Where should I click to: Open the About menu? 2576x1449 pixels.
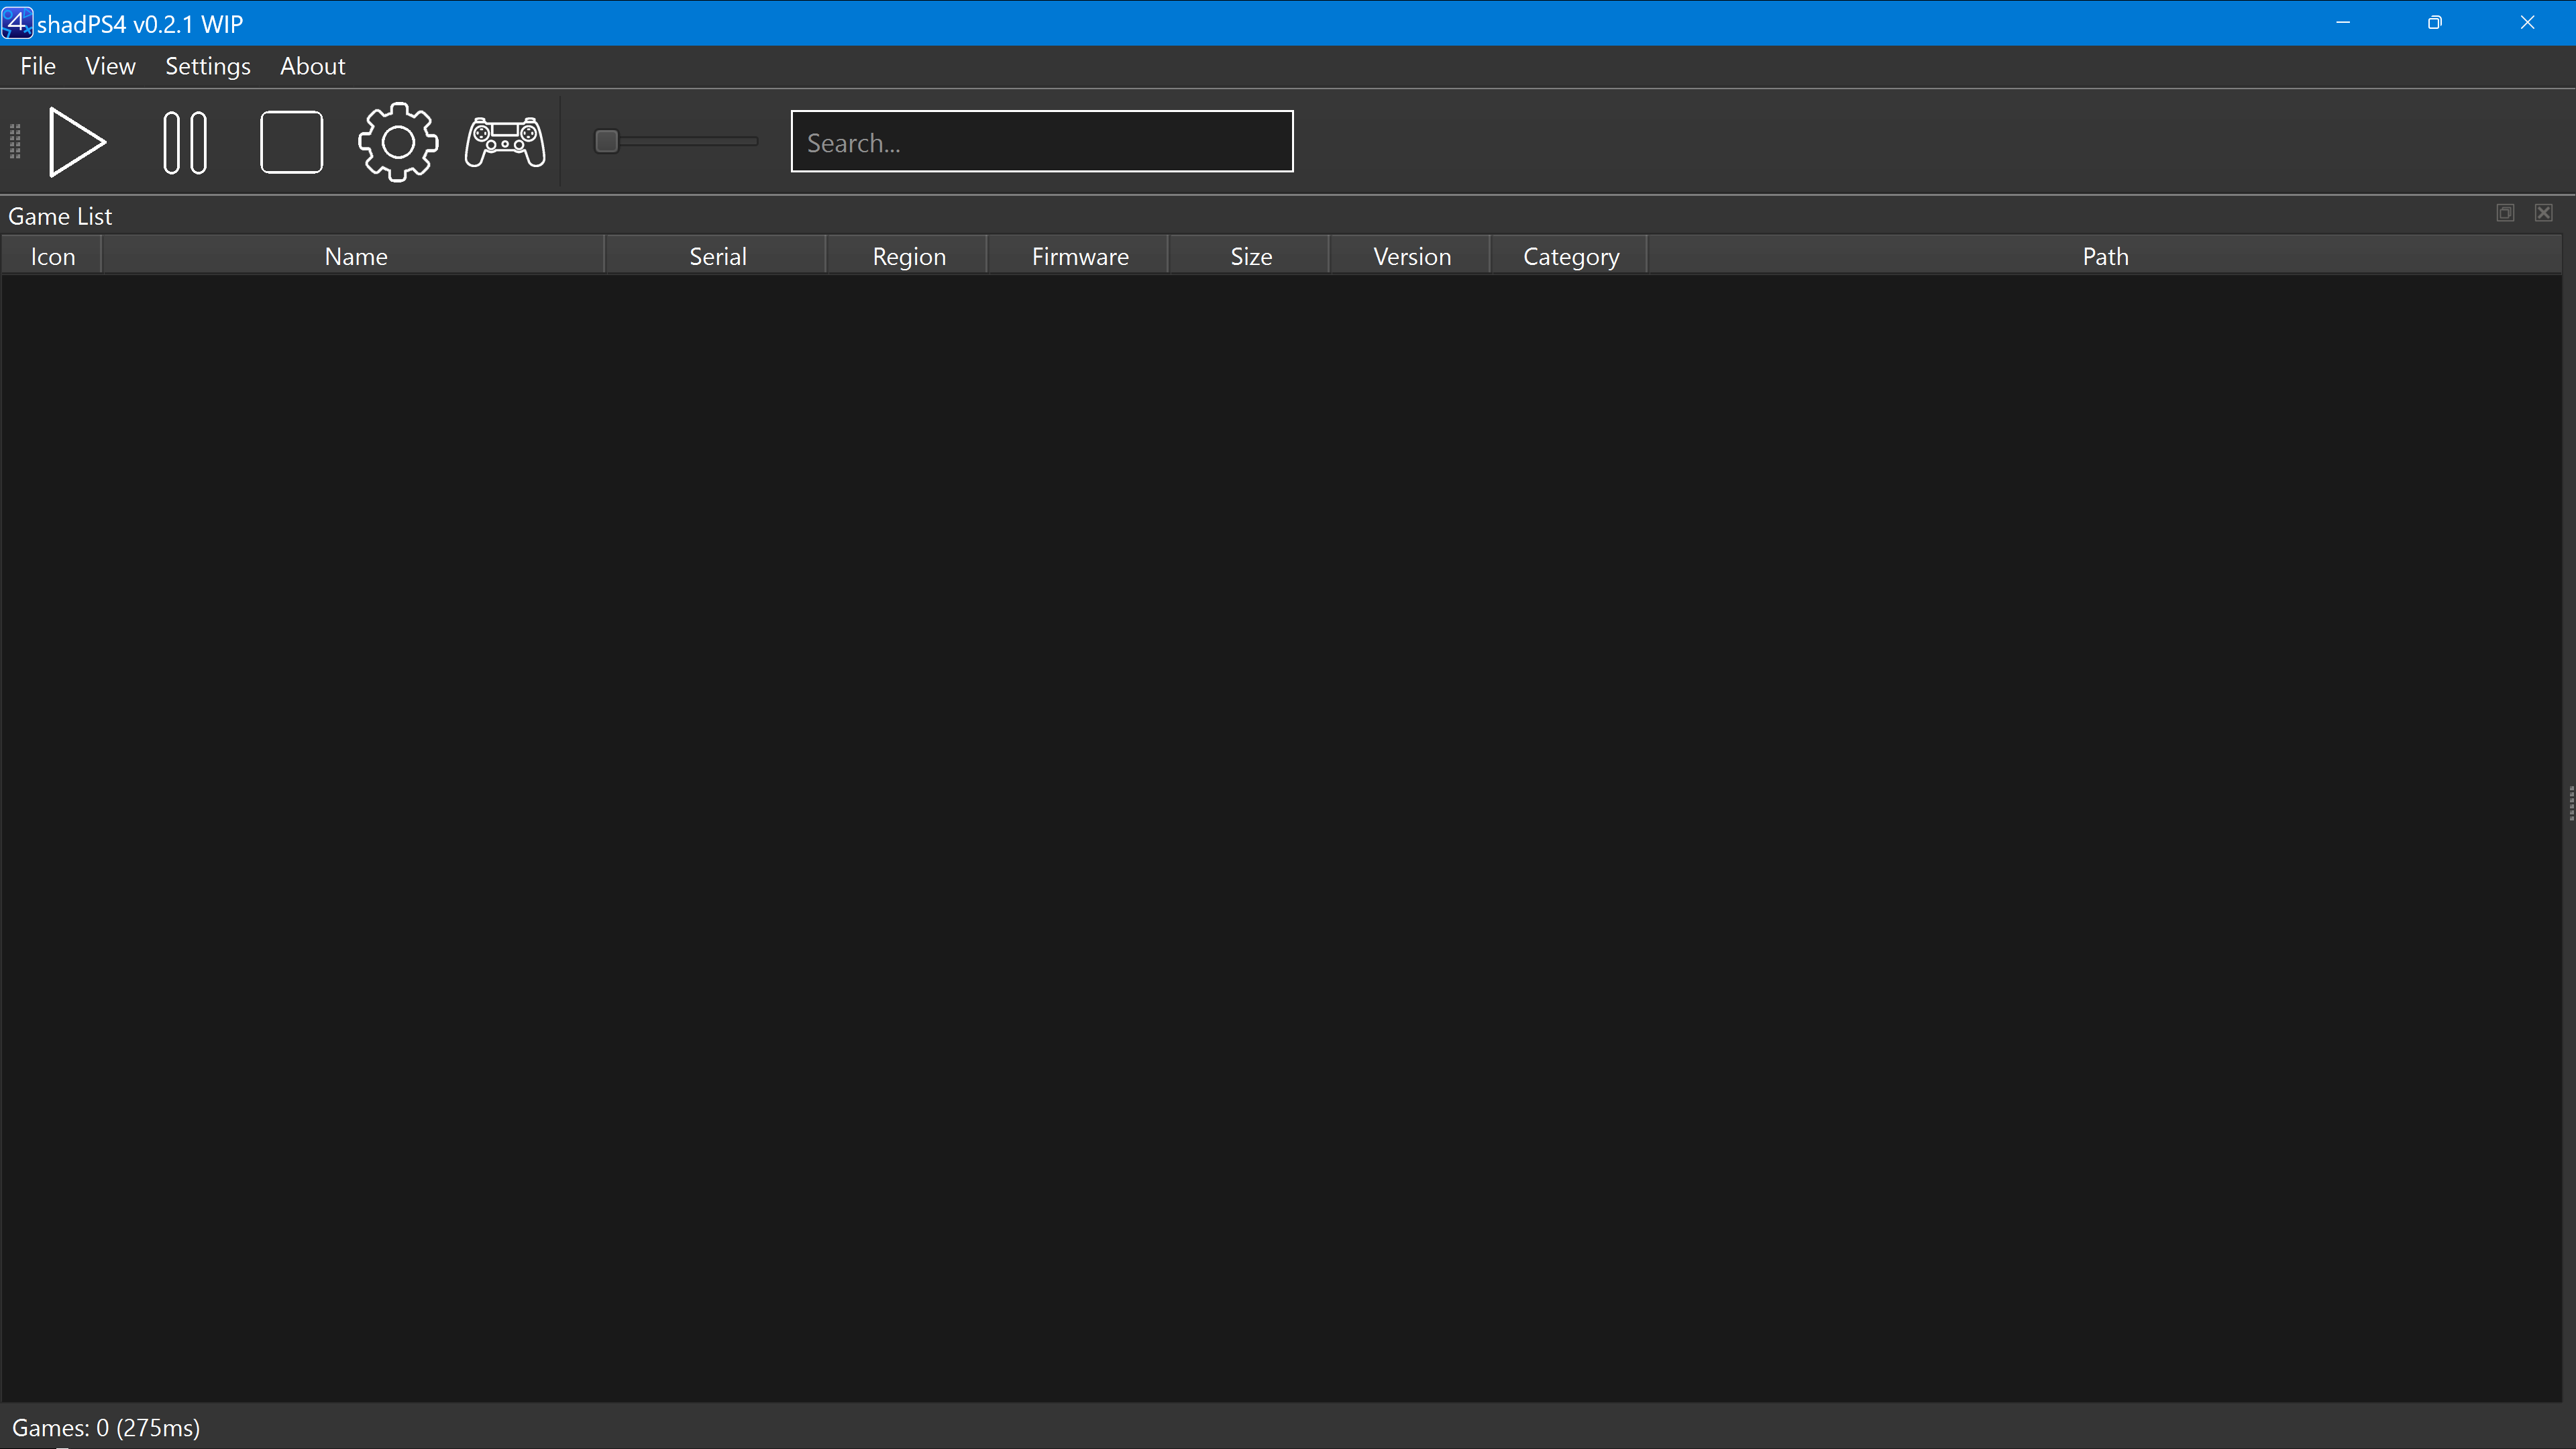313,66
